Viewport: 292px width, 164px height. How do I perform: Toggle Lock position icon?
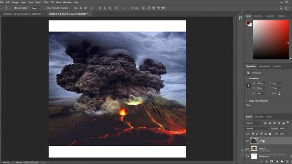tap(261, 133)
